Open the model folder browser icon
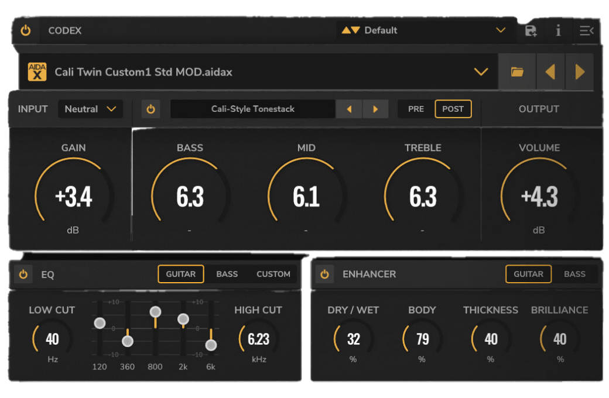 coord(517,72)
